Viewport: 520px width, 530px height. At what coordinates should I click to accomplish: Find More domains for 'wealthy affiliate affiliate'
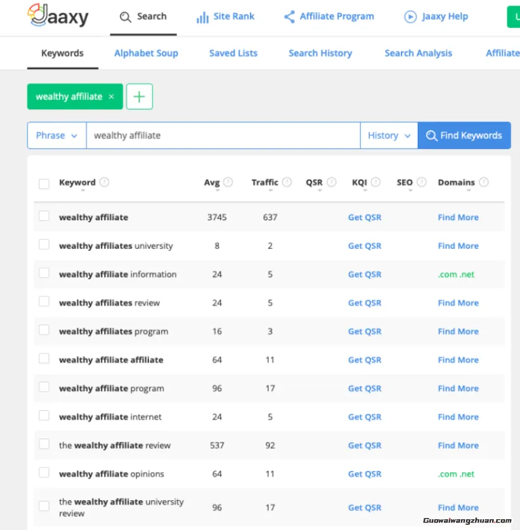click(458, 360)
